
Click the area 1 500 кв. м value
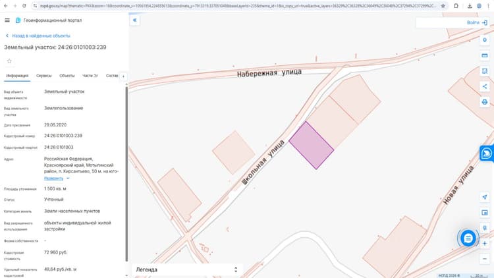point(55,188)
